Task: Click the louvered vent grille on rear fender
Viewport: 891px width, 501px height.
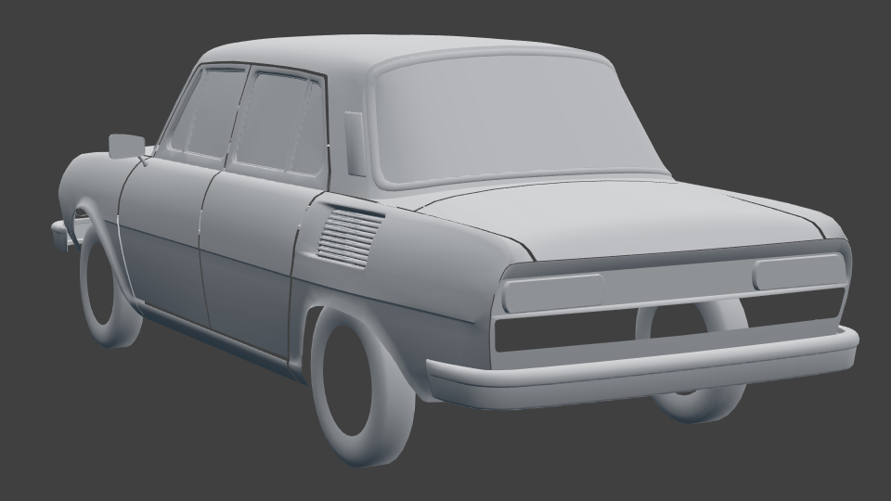Action: [350, 238]
